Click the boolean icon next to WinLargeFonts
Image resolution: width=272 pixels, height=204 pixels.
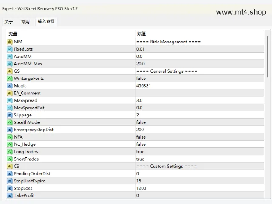pos(10,78)
